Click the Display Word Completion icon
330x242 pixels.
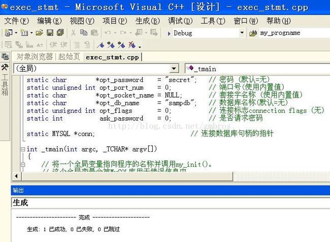(x=40, y=45)
